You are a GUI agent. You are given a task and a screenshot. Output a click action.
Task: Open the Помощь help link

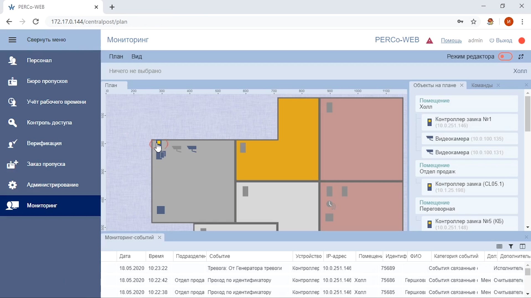[451, 41]
